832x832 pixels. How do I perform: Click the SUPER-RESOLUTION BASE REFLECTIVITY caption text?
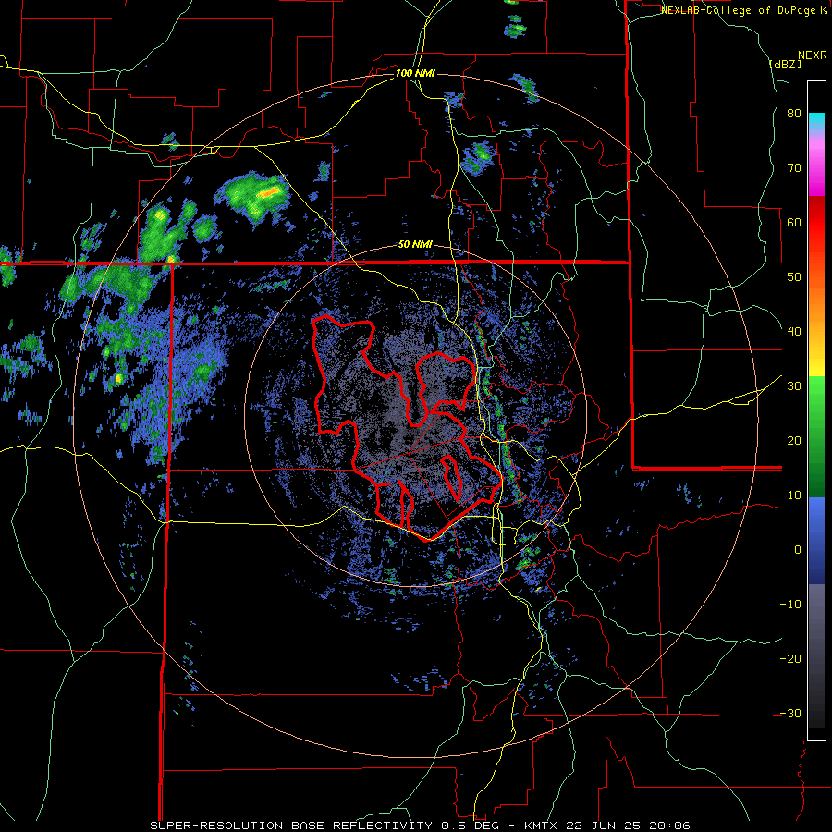[x=289, y=826]
